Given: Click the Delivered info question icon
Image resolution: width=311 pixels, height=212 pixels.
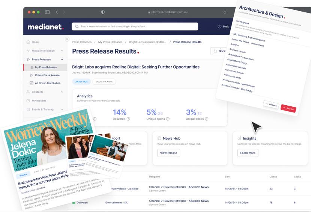Looking at the screenshot, I should click(128, 119).
